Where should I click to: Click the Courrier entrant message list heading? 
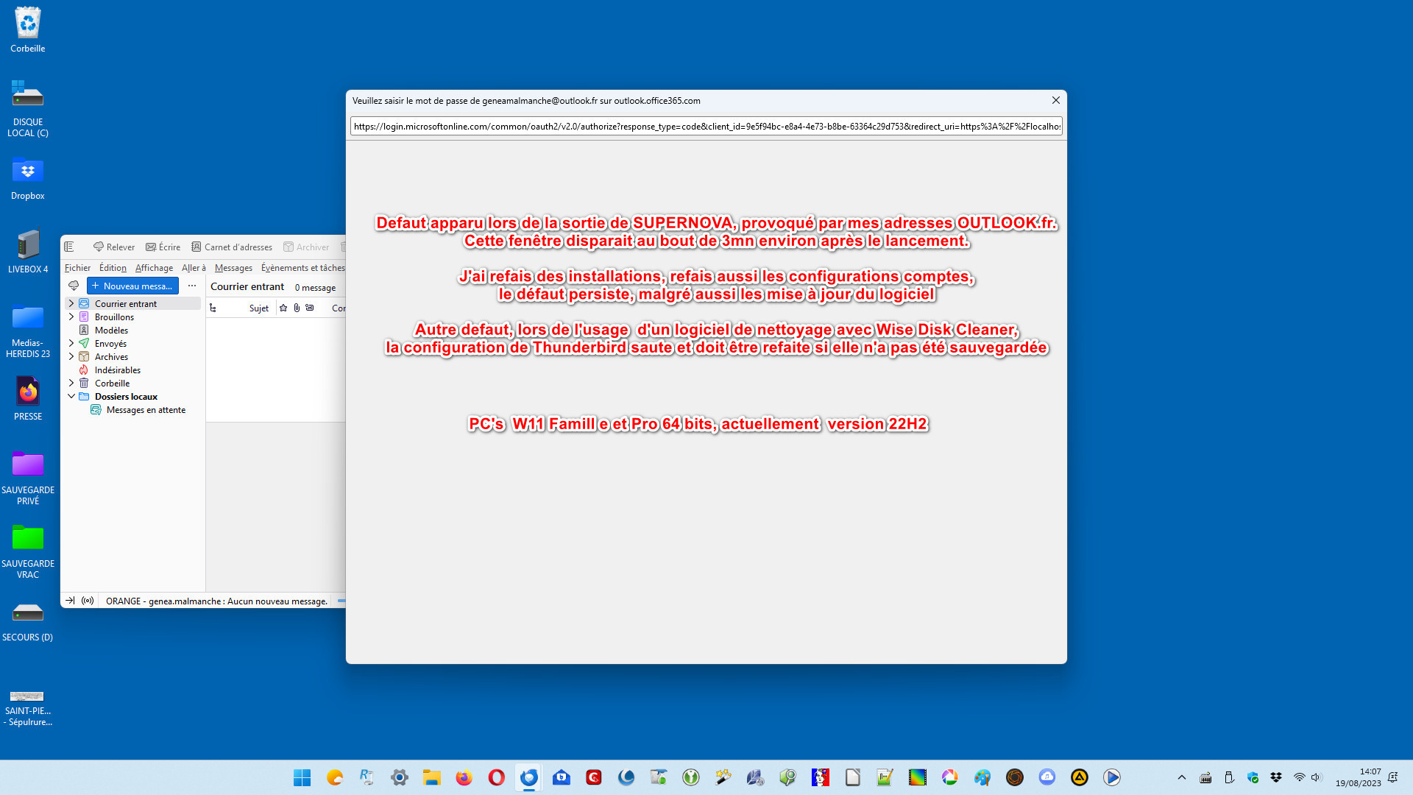[x=247, y=287]
